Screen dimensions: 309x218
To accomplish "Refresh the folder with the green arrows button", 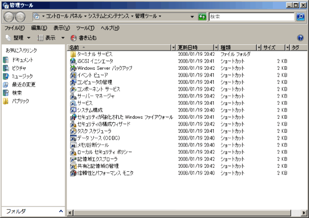I will click(202, 17).
